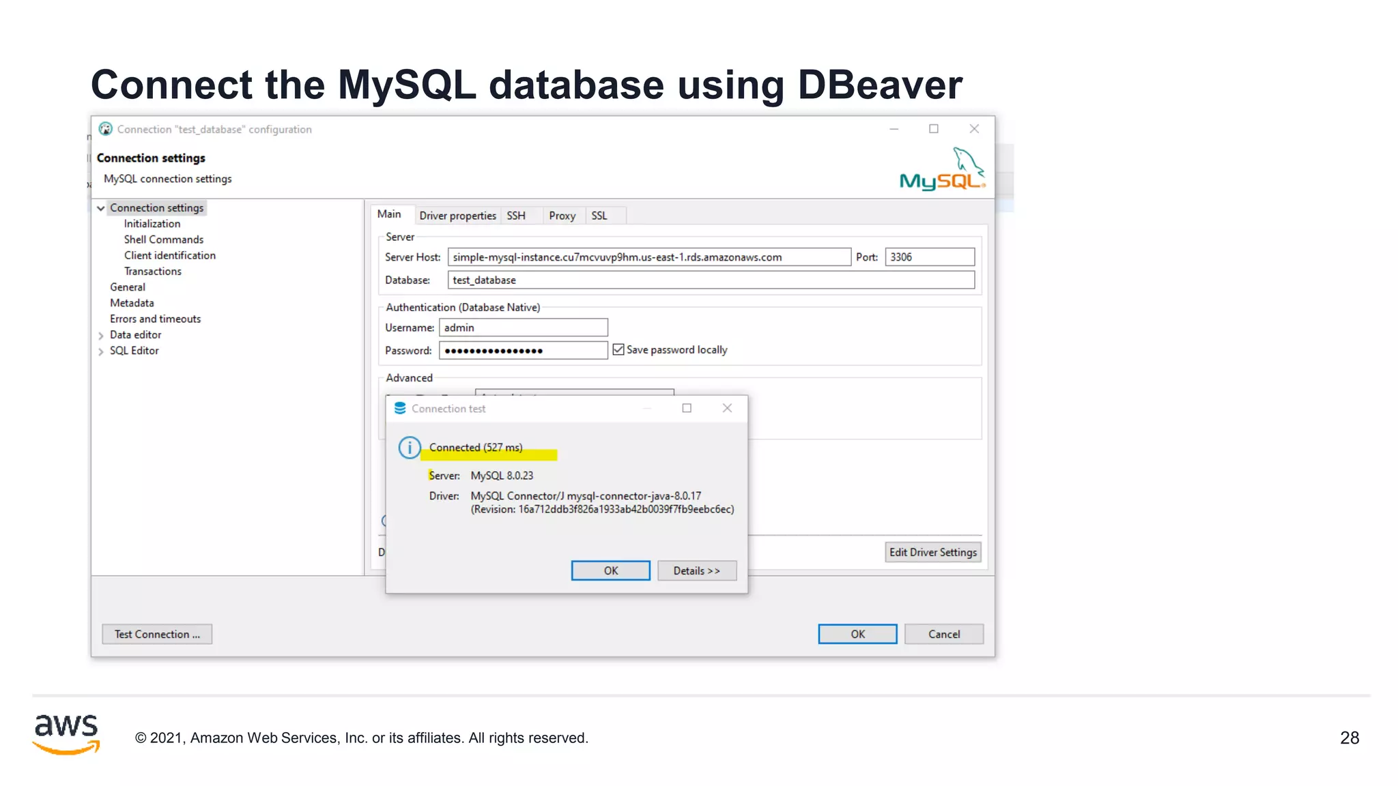
Task: Expand the Data editor tree node
Action: click(101, 335)
